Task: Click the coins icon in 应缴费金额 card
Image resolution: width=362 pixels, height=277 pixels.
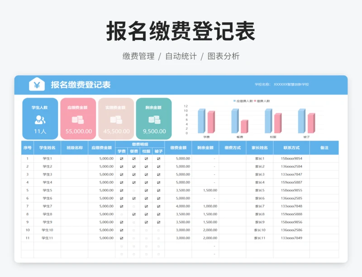Action: [x=78, y=120]
